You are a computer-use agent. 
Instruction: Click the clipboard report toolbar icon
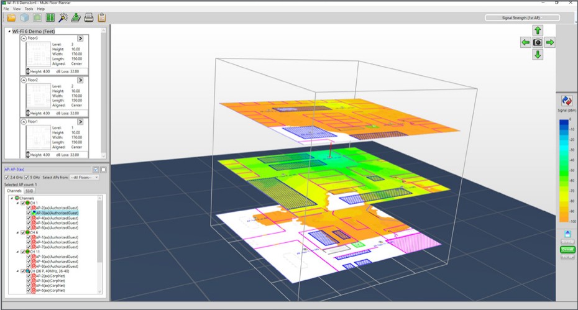102,17
